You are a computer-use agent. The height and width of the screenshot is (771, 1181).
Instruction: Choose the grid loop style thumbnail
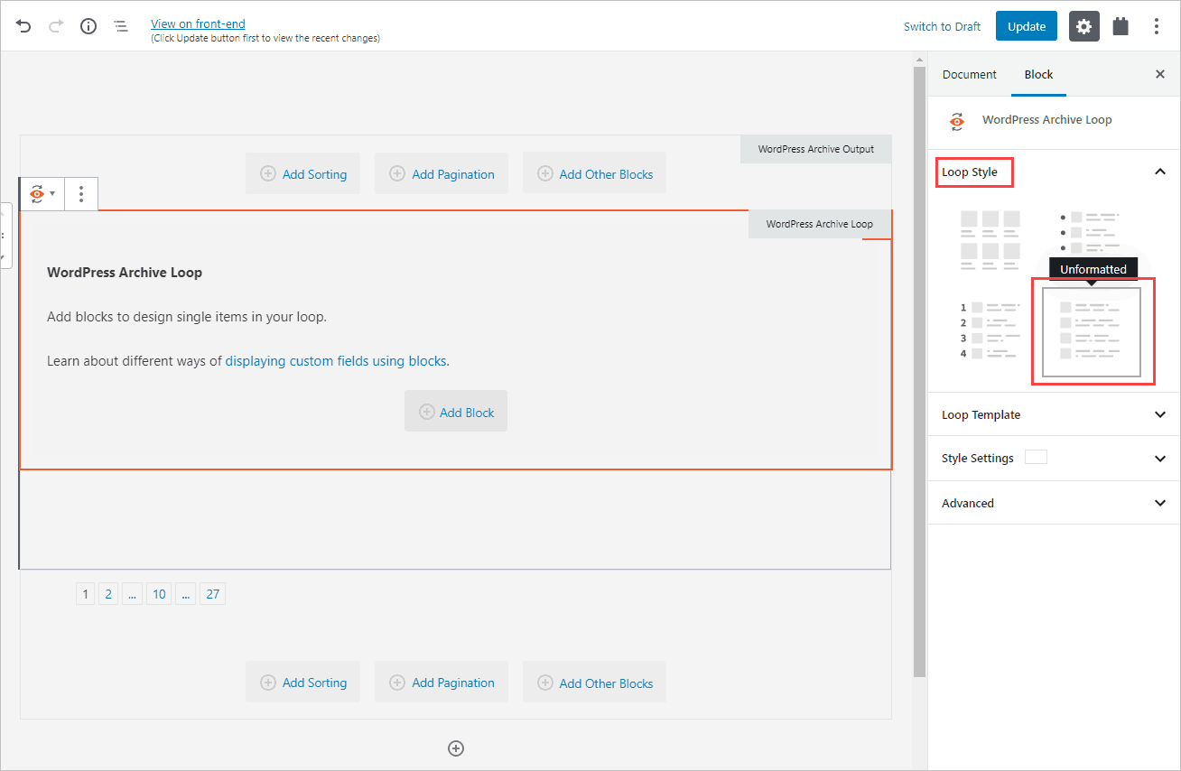[990, 240]
